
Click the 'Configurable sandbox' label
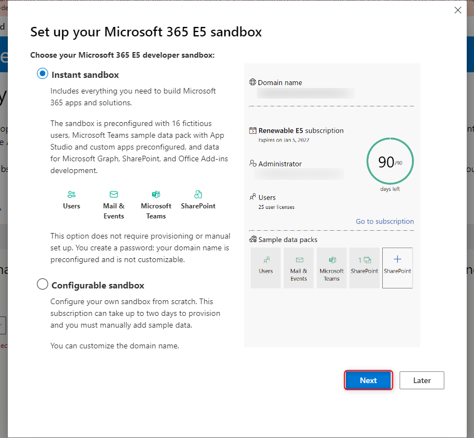coord(98,285)
